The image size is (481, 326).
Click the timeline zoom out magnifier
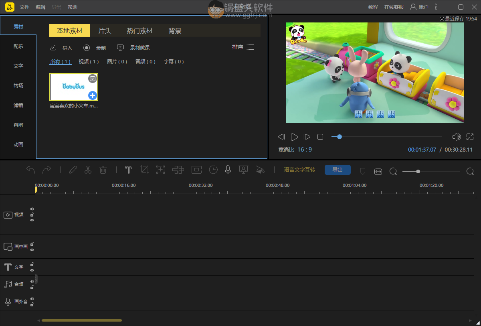pyautogui.click(x=393, y=171)
